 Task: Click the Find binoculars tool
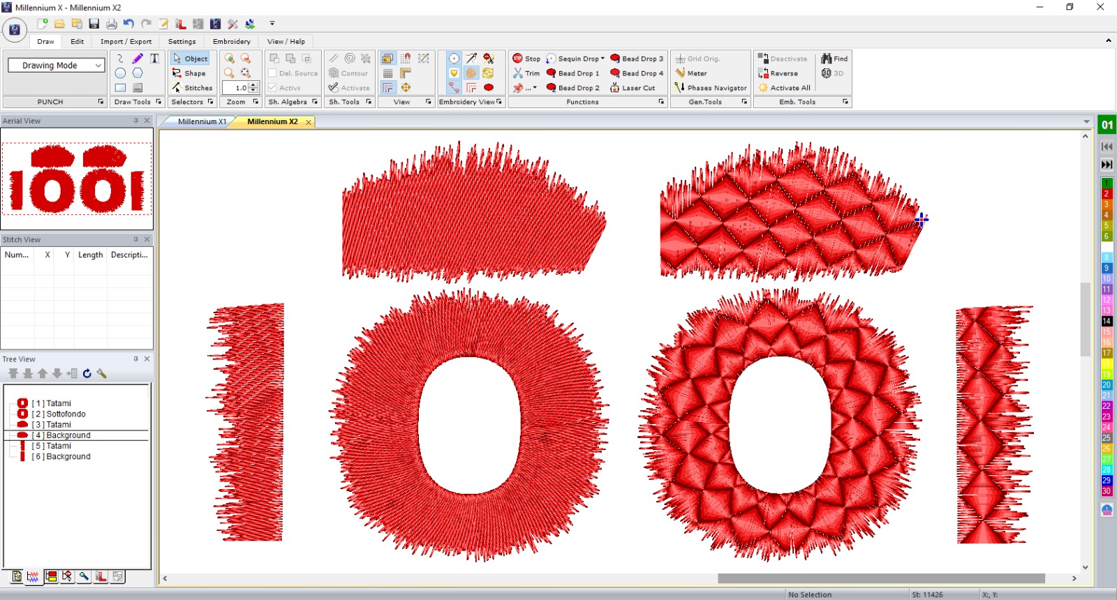[x=834, y=59]
